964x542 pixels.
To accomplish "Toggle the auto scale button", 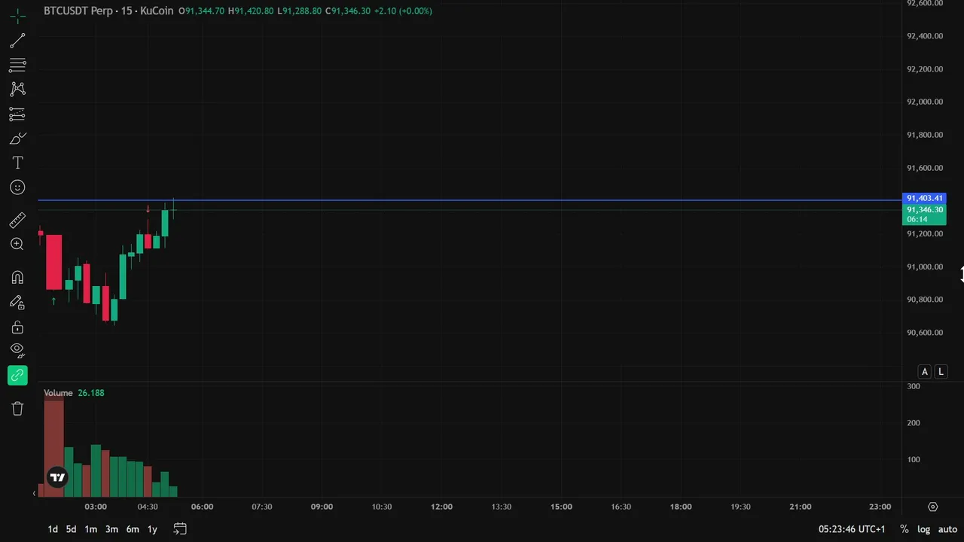I will (947, 529).
